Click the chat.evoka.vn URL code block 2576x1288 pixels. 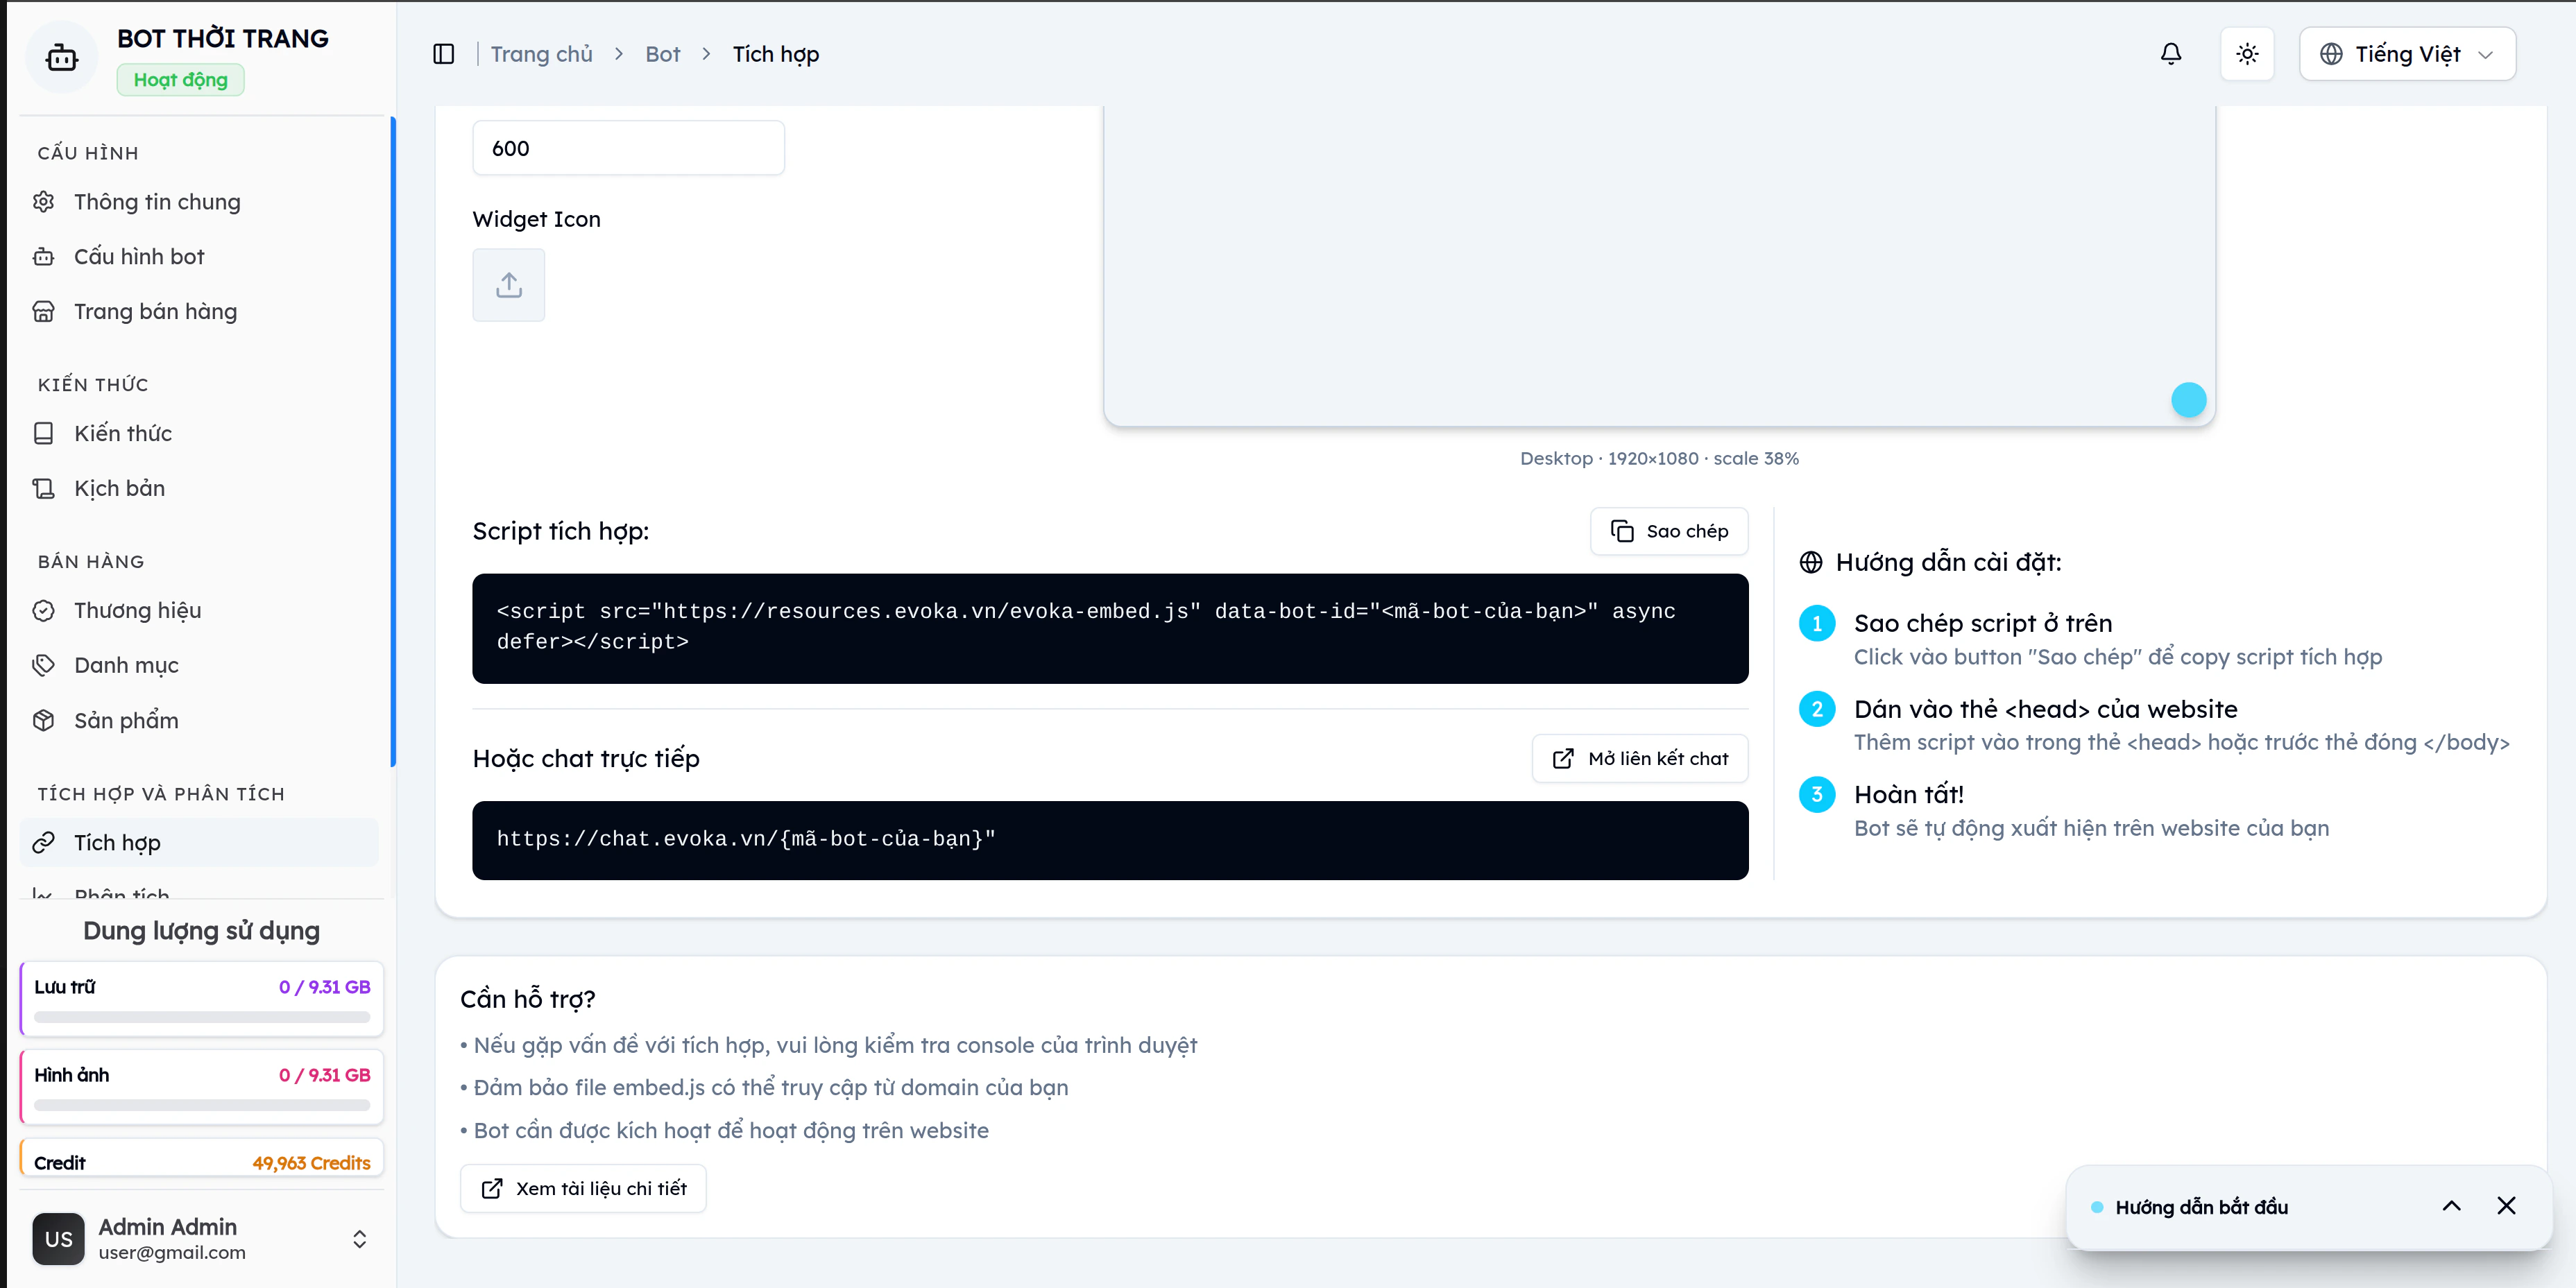pos(1110,840)
